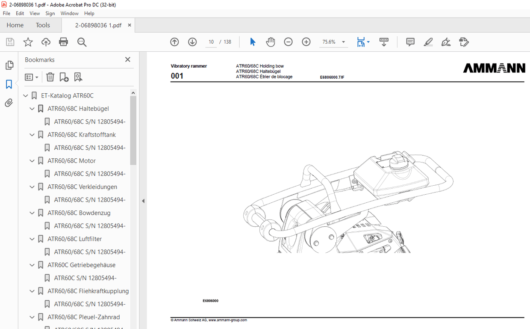Collapse the ATR60/68C Bowdenzug bookmark
This screenshot has height=329, width=530.
pyautogui.click(x=32, y=213)
